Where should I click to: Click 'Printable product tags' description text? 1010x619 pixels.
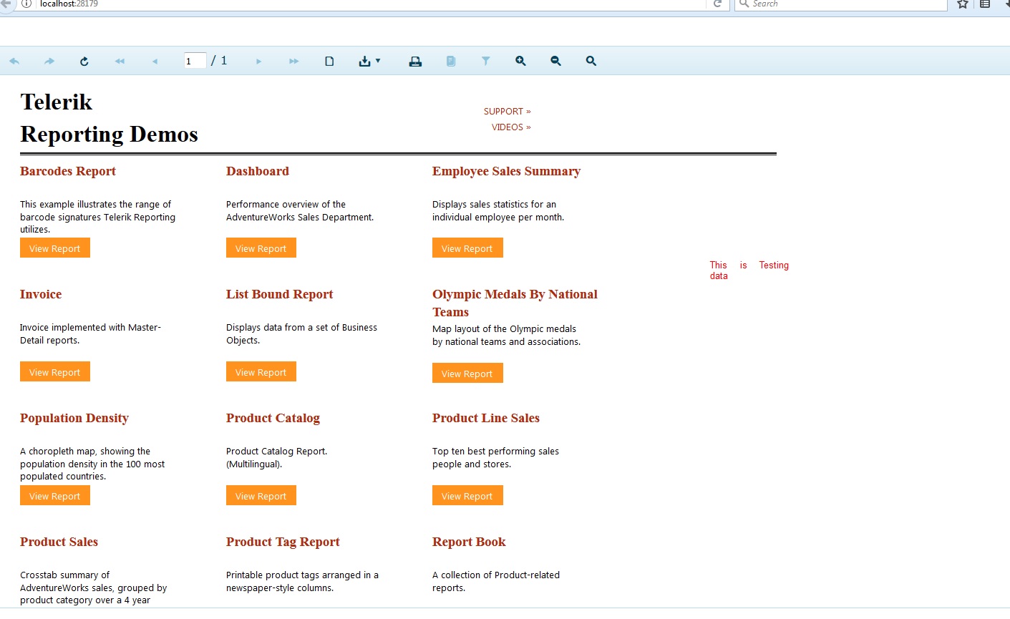click(302, 582)
